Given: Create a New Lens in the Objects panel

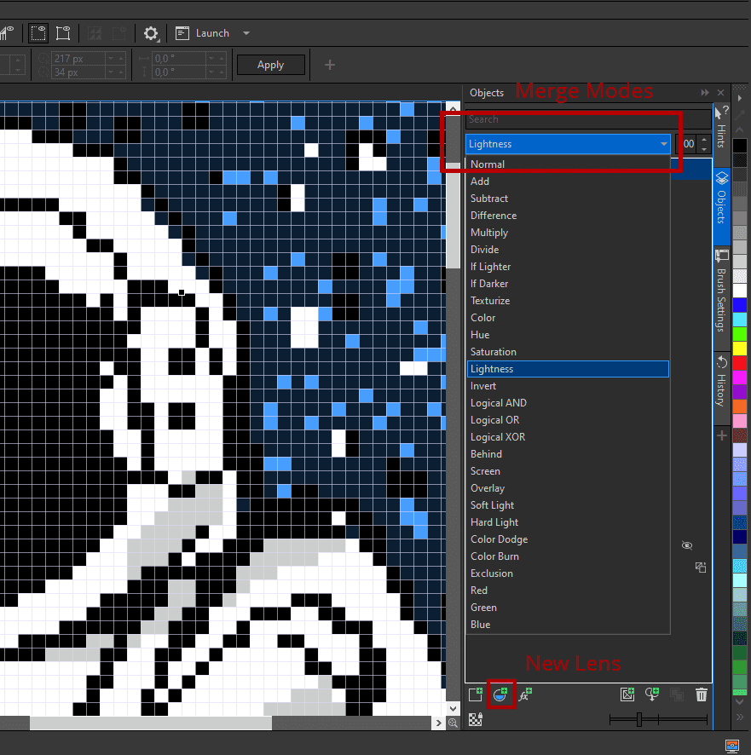Looking at the screenshot, I should pyautogui.click(x=501, y=694).
